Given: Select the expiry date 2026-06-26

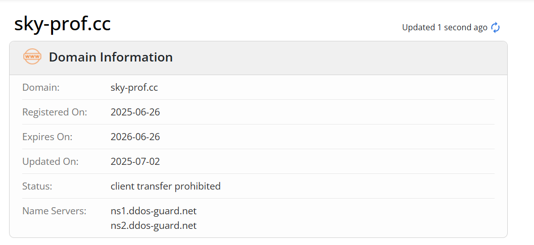Looking at the screenshot, I should [x=135, y=137].
